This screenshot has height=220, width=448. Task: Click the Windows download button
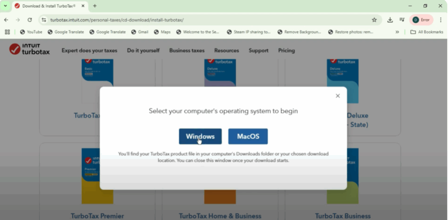(200, 136)
